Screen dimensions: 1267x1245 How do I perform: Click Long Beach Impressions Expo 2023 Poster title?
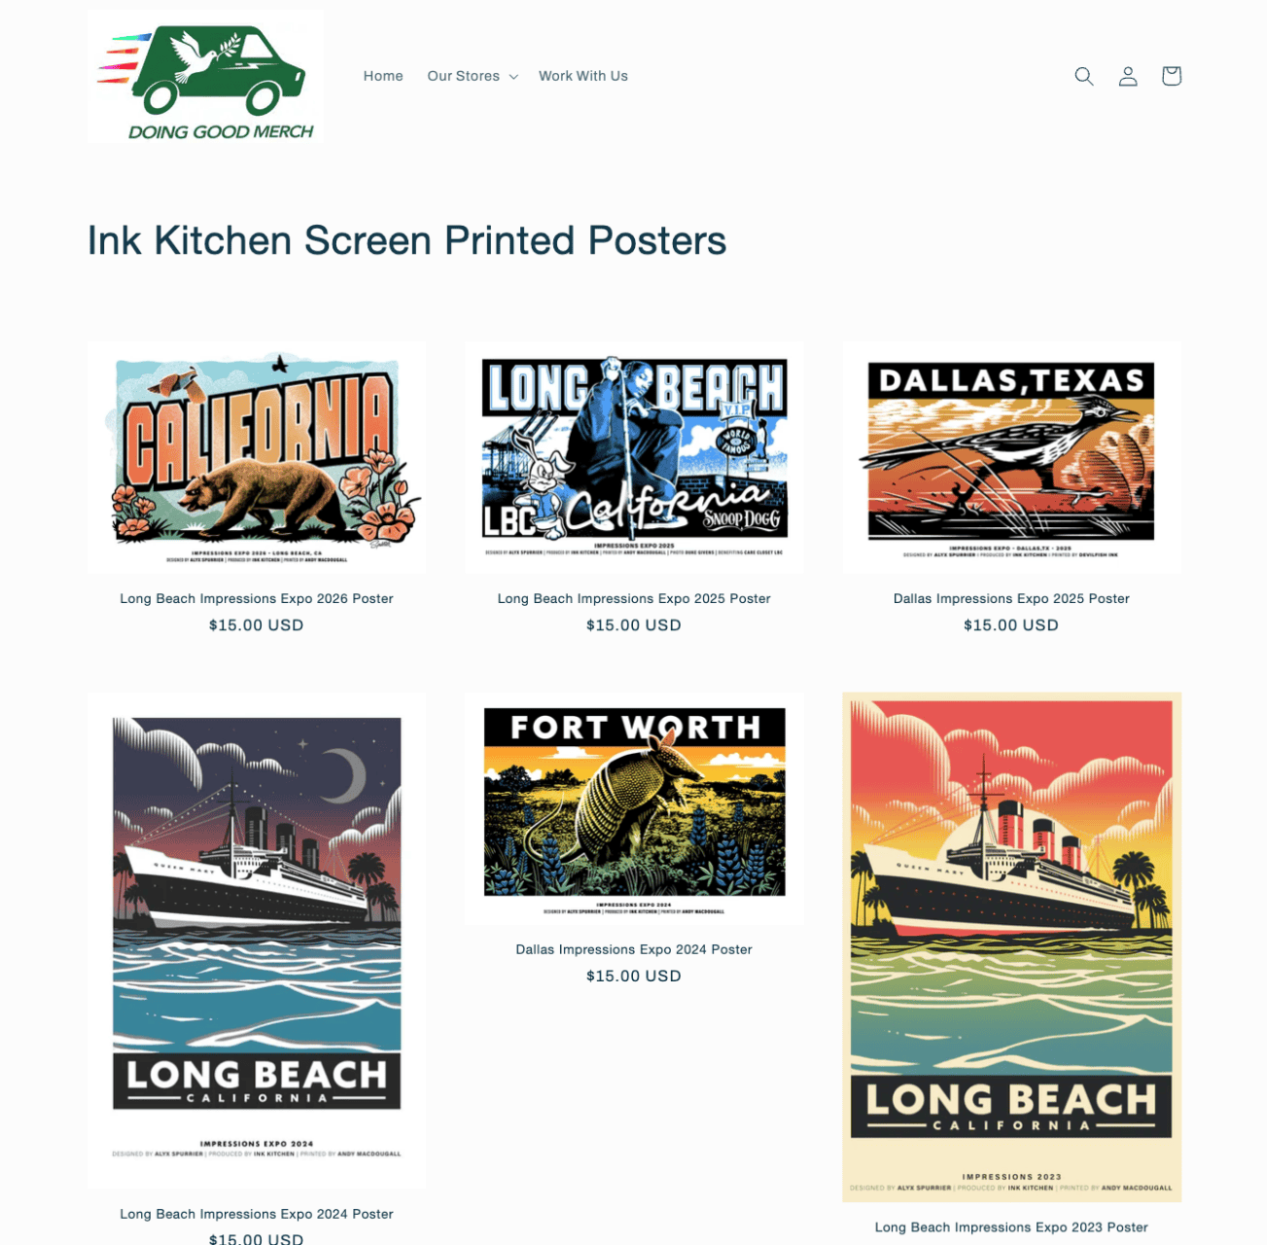pos(1011,1227)
